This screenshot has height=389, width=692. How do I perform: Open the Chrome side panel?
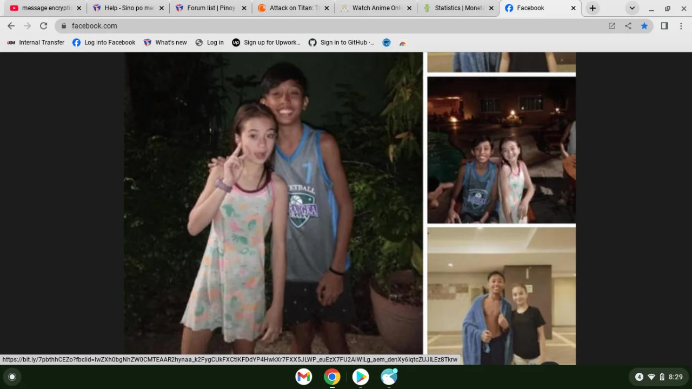click(x=664, y=26)
